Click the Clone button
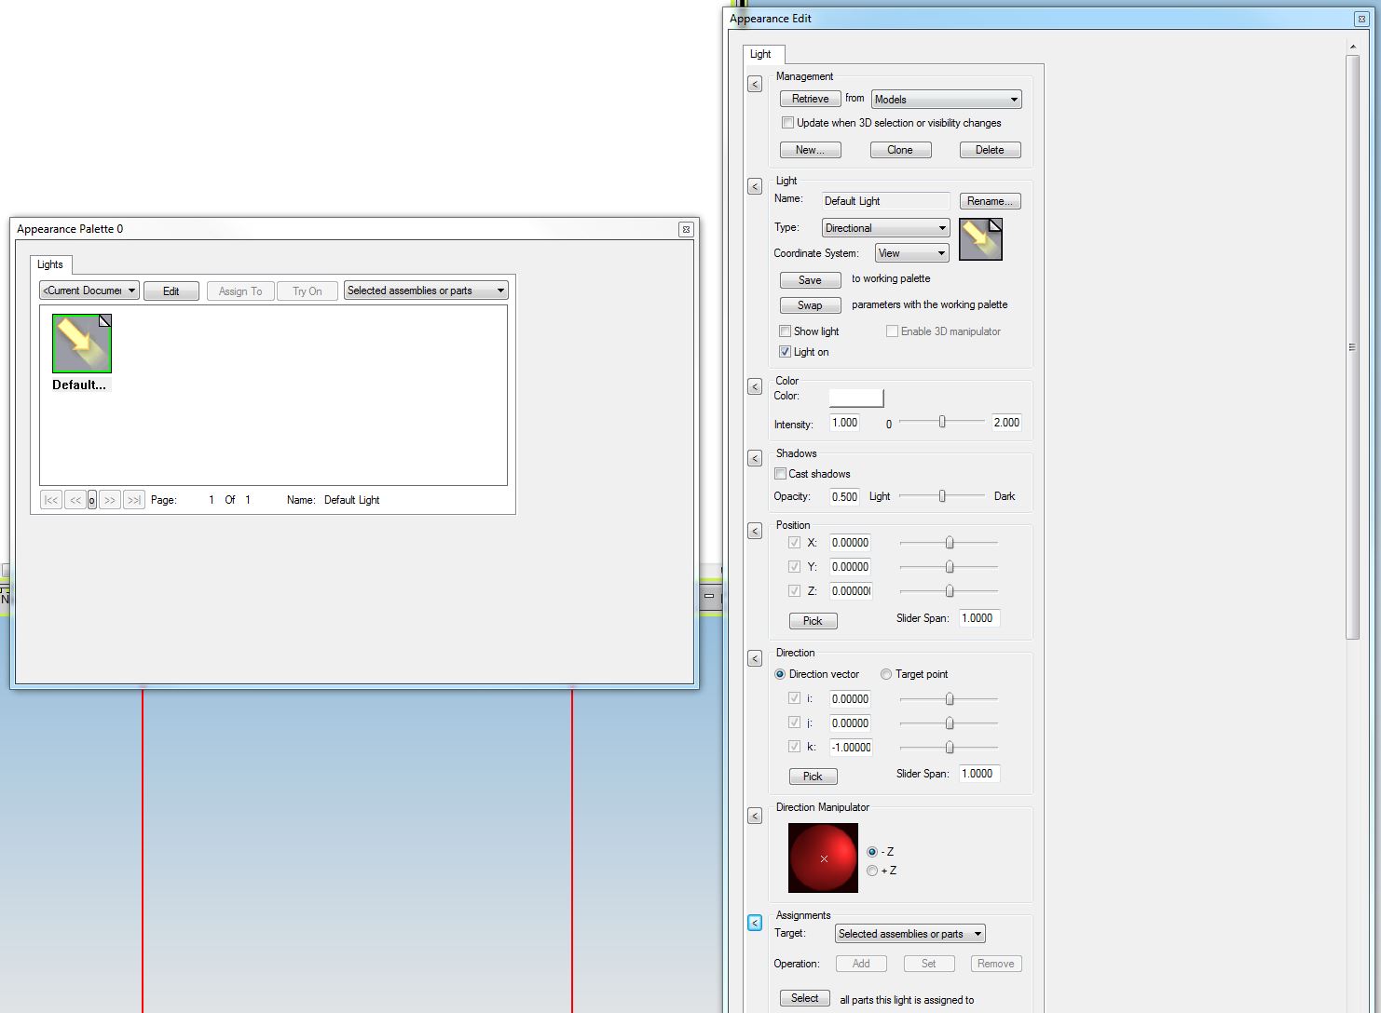The height and width of the screenshot is (1013, 1381). point(900,150)
